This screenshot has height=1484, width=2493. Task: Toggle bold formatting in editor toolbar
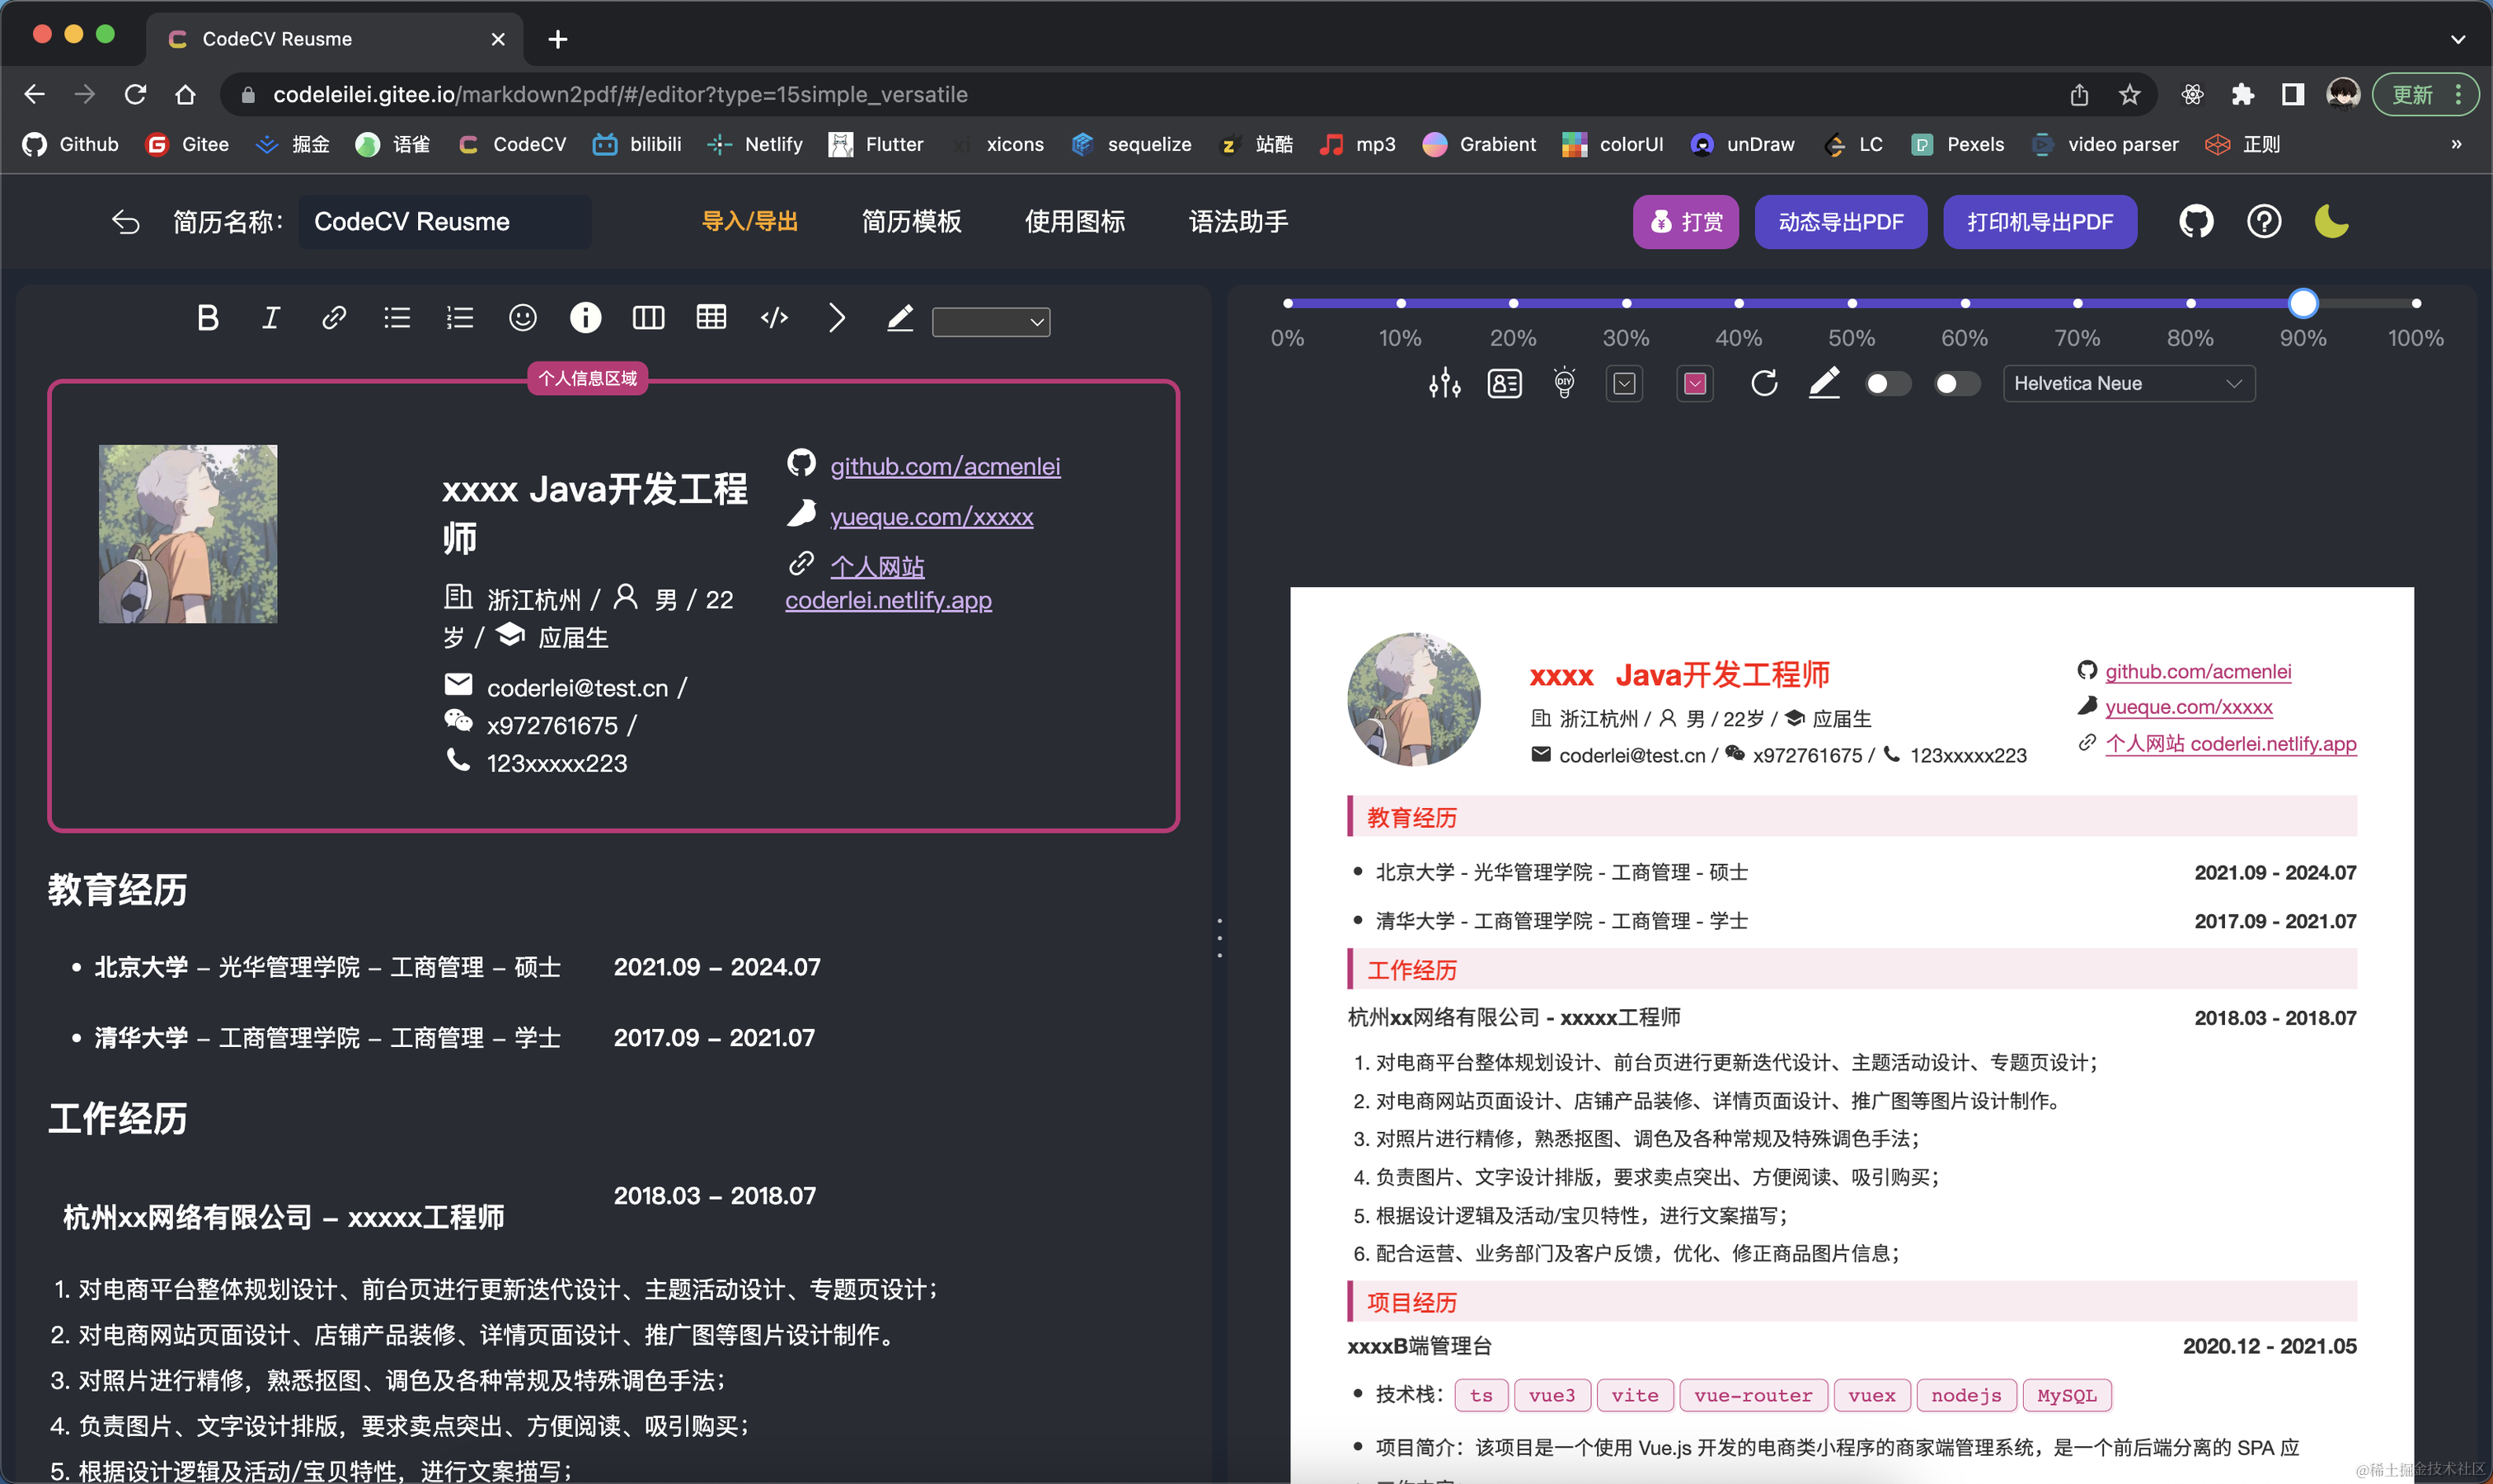(x=207, y=318)
